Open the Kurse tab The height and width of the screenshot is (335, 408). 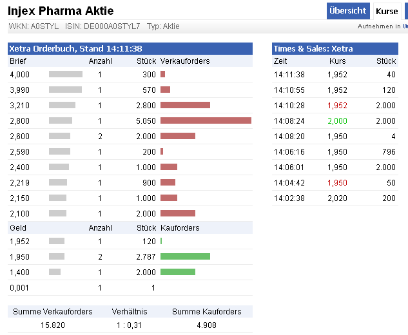[387, 11]
